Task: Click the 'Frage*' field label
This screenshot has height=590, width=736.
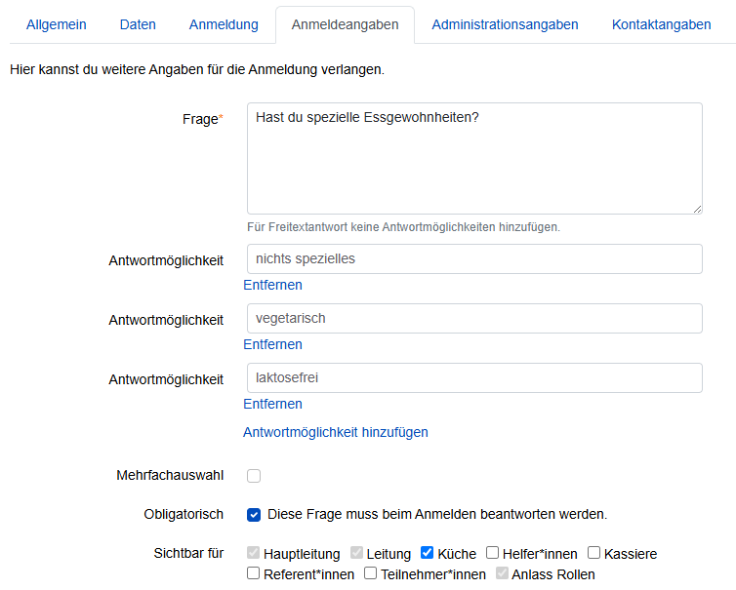Action: click(203, 119)
